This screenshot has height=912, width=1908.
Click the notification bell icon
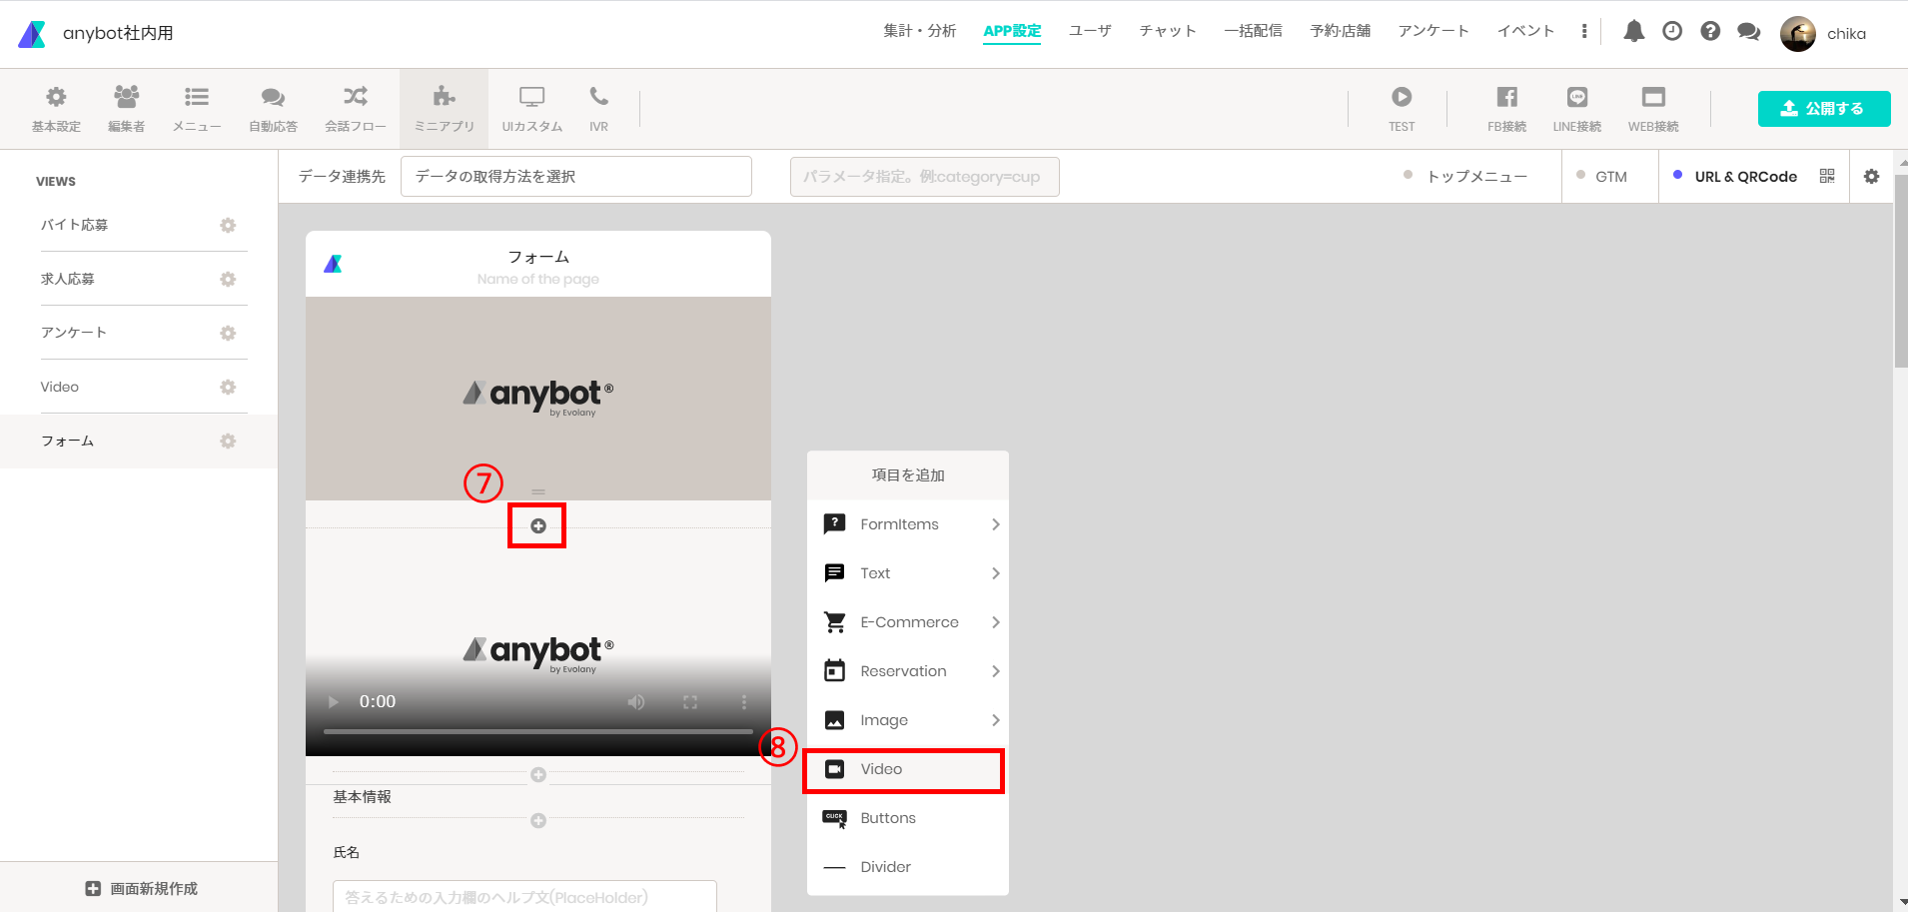point(1634,32)
